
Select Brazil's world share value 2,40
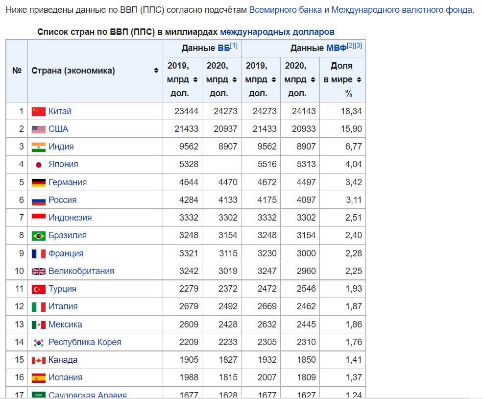click(x=353, y=235)
